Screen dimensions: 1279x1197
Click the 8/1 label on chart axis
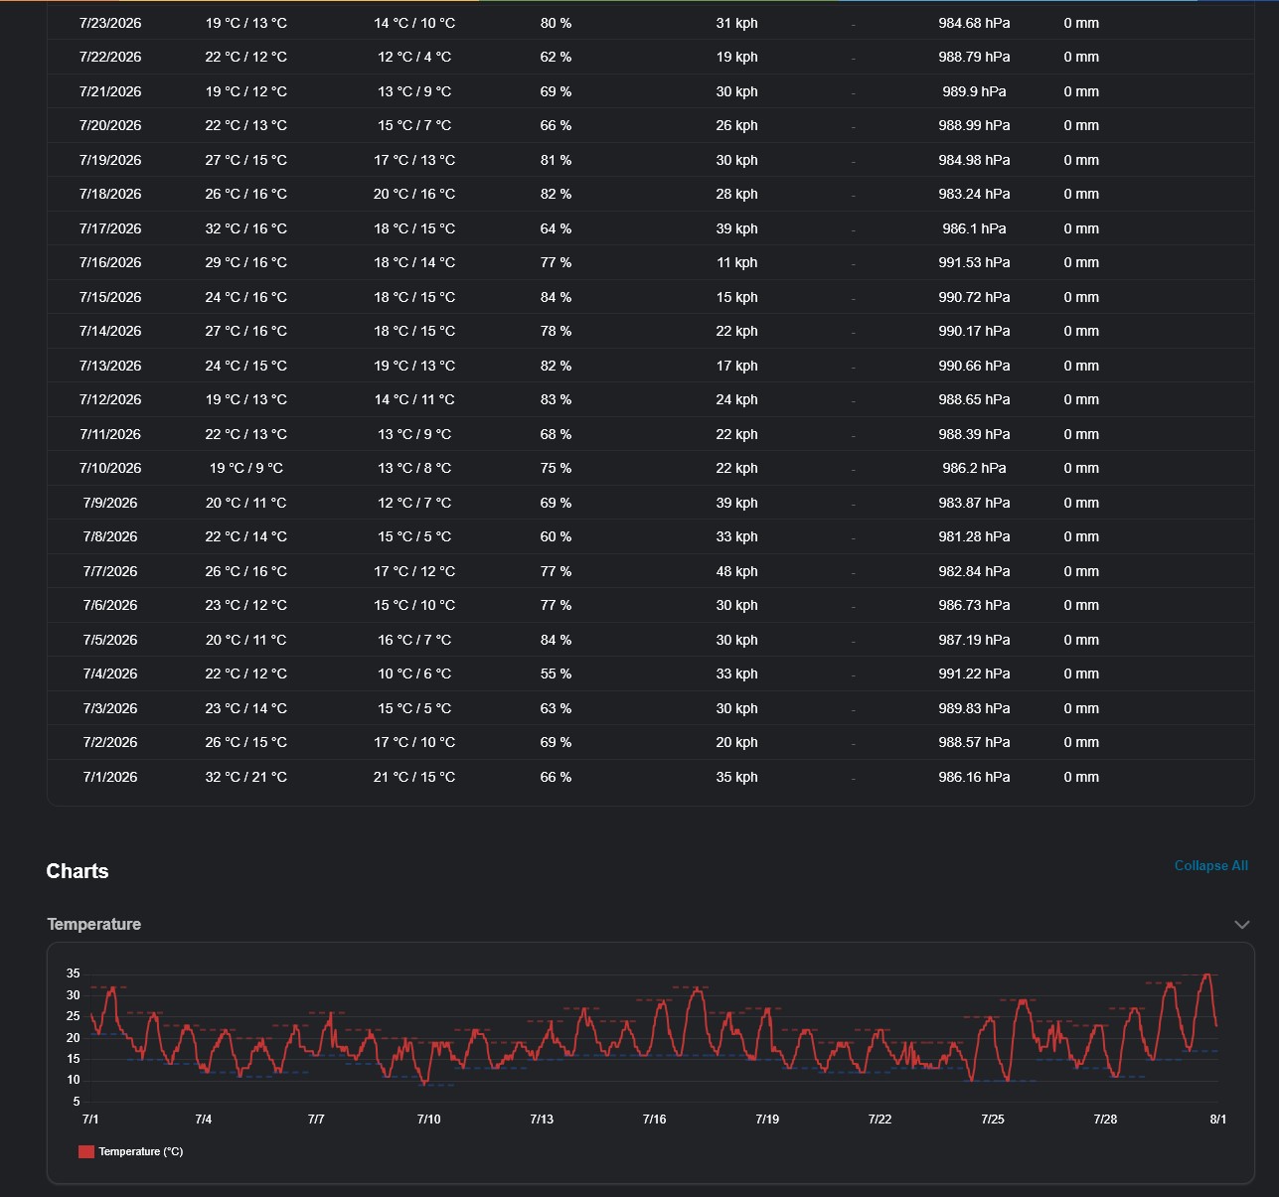(x=1218, y=1120)
